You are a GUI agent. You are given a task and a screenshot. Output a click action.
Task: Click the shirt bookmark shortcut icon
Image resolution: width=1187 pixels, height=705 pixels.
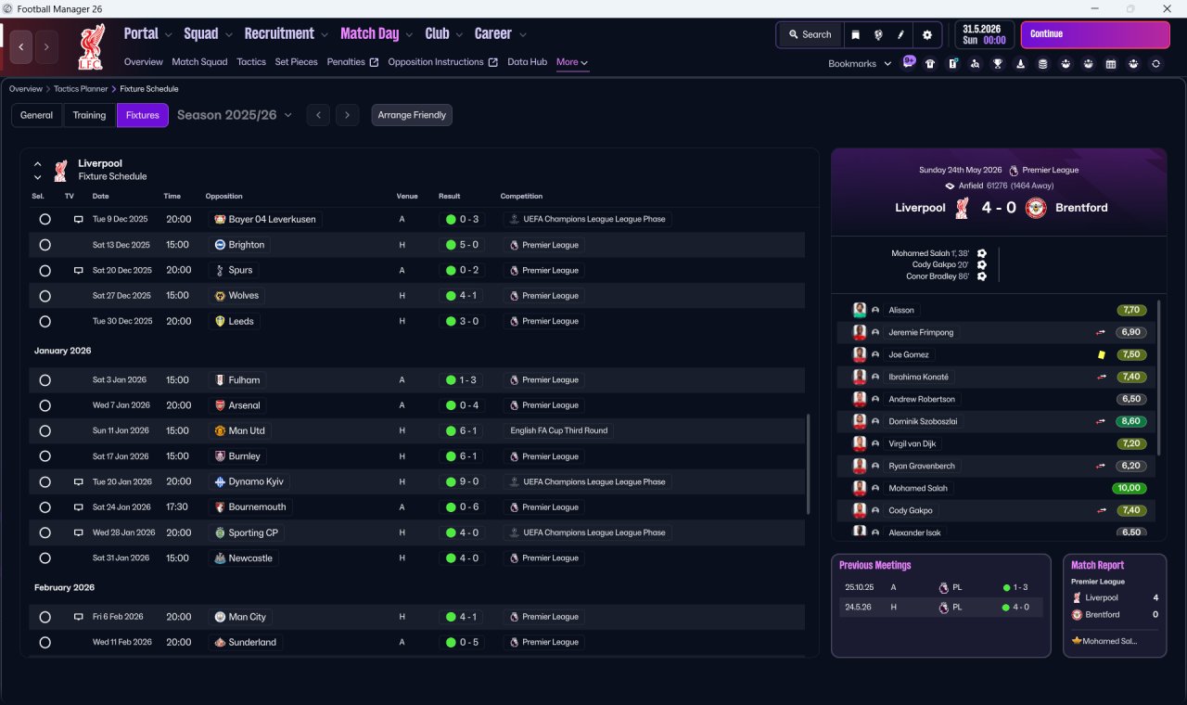tap(930, 64)
